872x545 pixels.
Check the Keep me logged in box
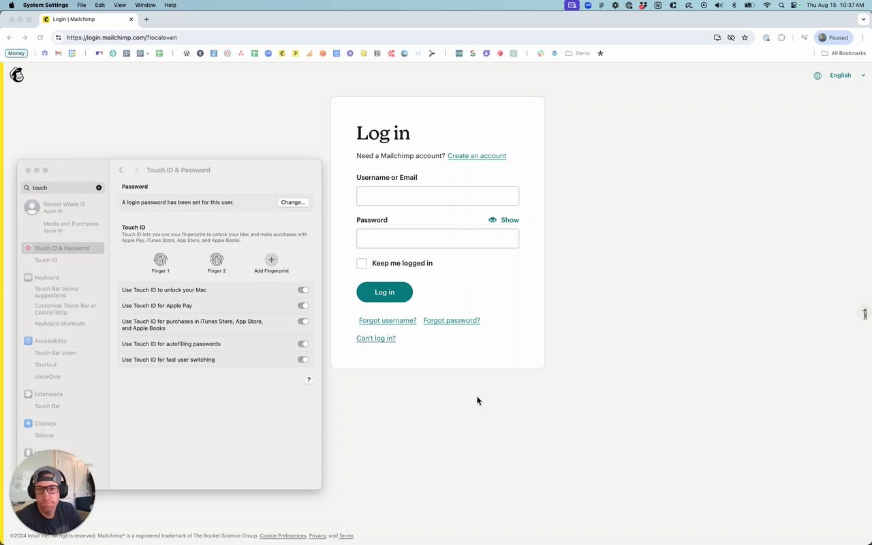point(362,263)
